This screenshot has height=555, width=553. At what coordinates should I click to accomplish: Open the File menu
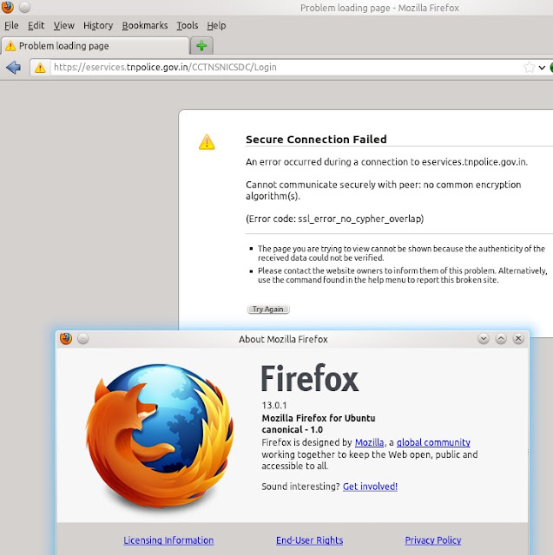pos(11,25)
